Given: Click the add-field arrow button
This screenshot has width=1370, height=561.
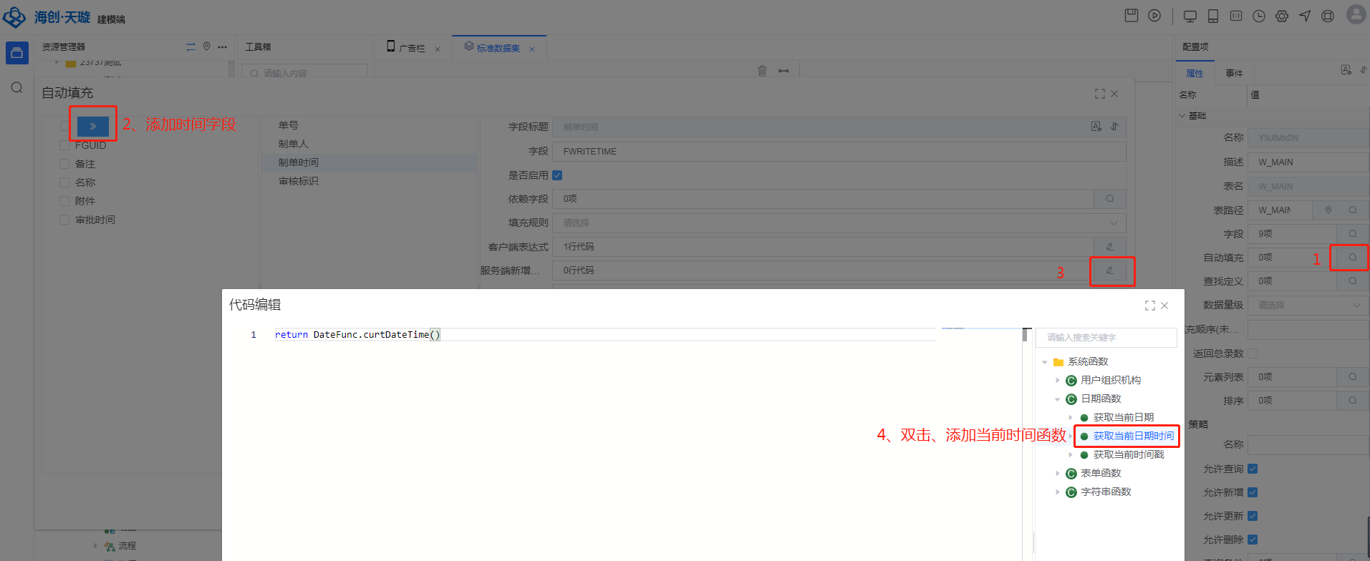Looking at the screenshot, I should click(93, 126).
